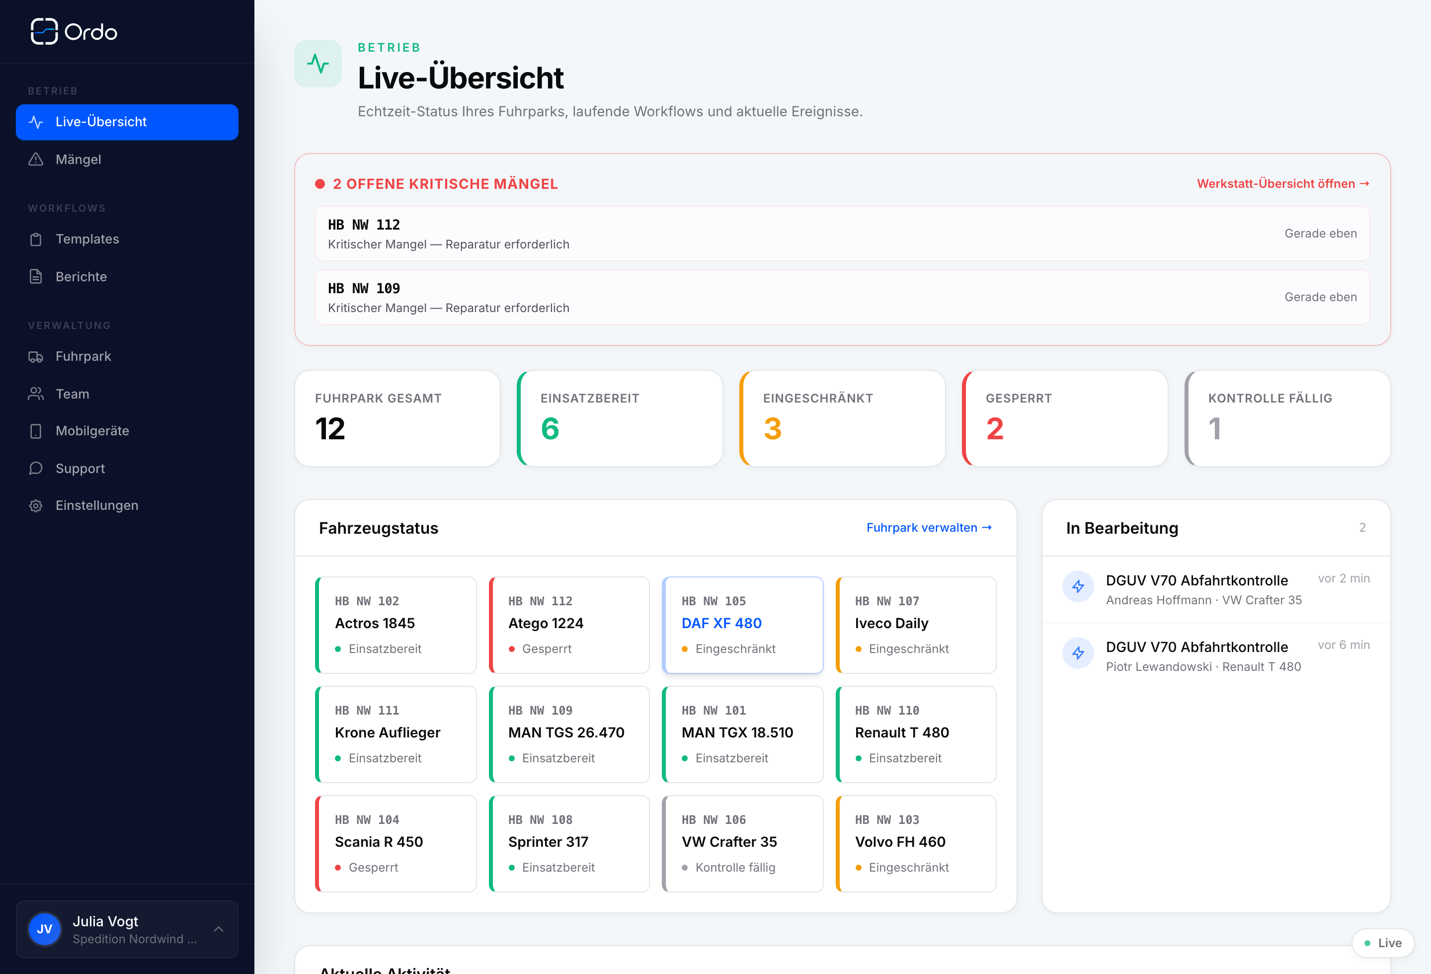Click the Ordo logo icon
The height and width of the screenshot is (974, 1431).
coord(44,31)
